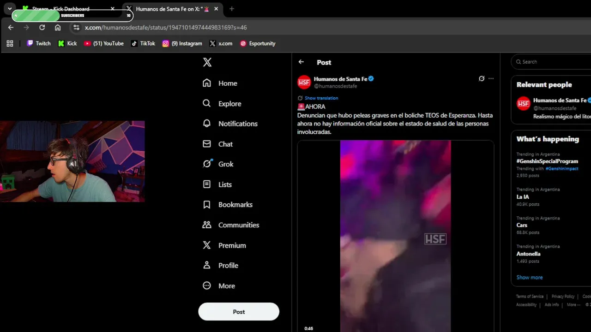591x332 pixels.
Task: Open Profile in sidebar
Action: click(220, 266)
